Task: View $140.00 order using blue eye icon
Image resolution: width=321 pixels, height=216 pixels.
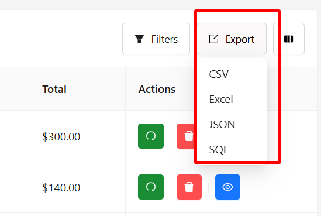Action: pyautogui.click(x=227, y=187)
